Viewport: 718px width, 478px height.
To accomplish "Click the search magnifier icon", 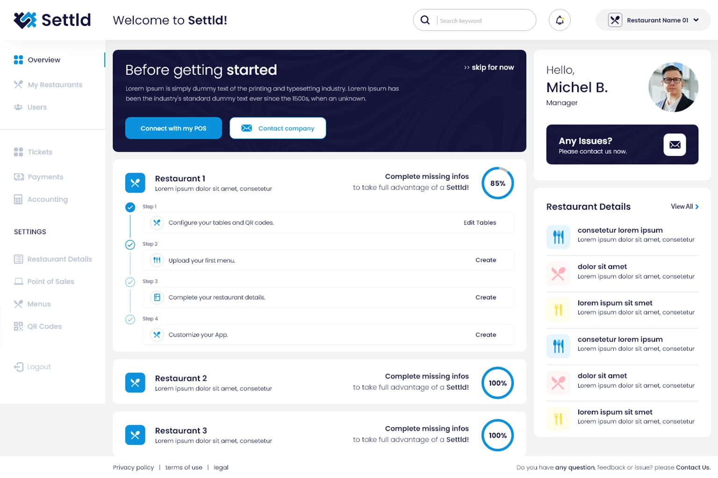I will pyautogui.click(x=425, y=20).
